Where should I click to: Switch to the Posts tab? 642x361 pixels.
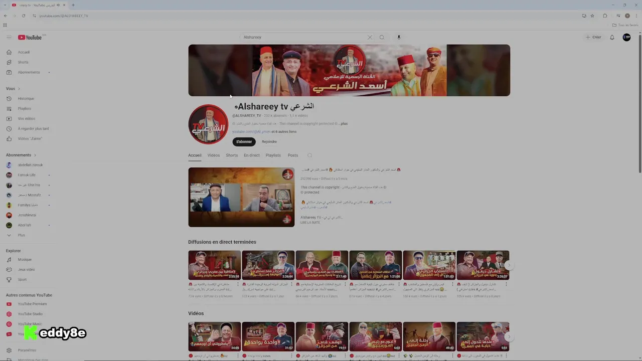[x=293, y=155]
